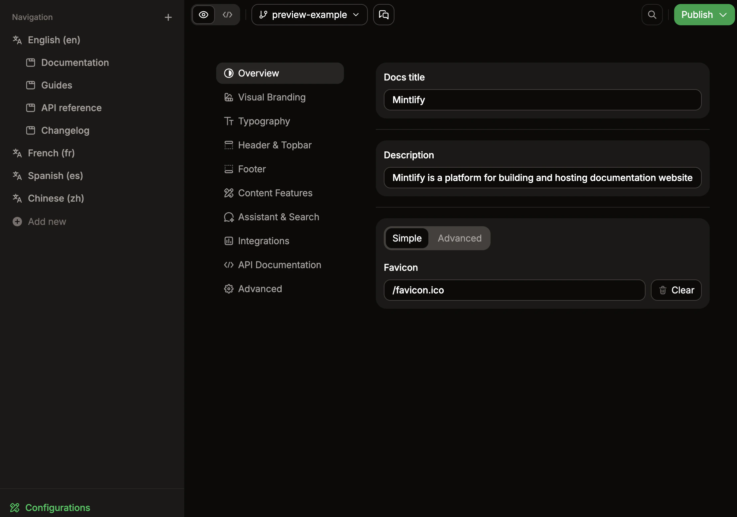This screenshot has height=517, width=737.
Task: Select English (en) language
Action: (54, 40)
